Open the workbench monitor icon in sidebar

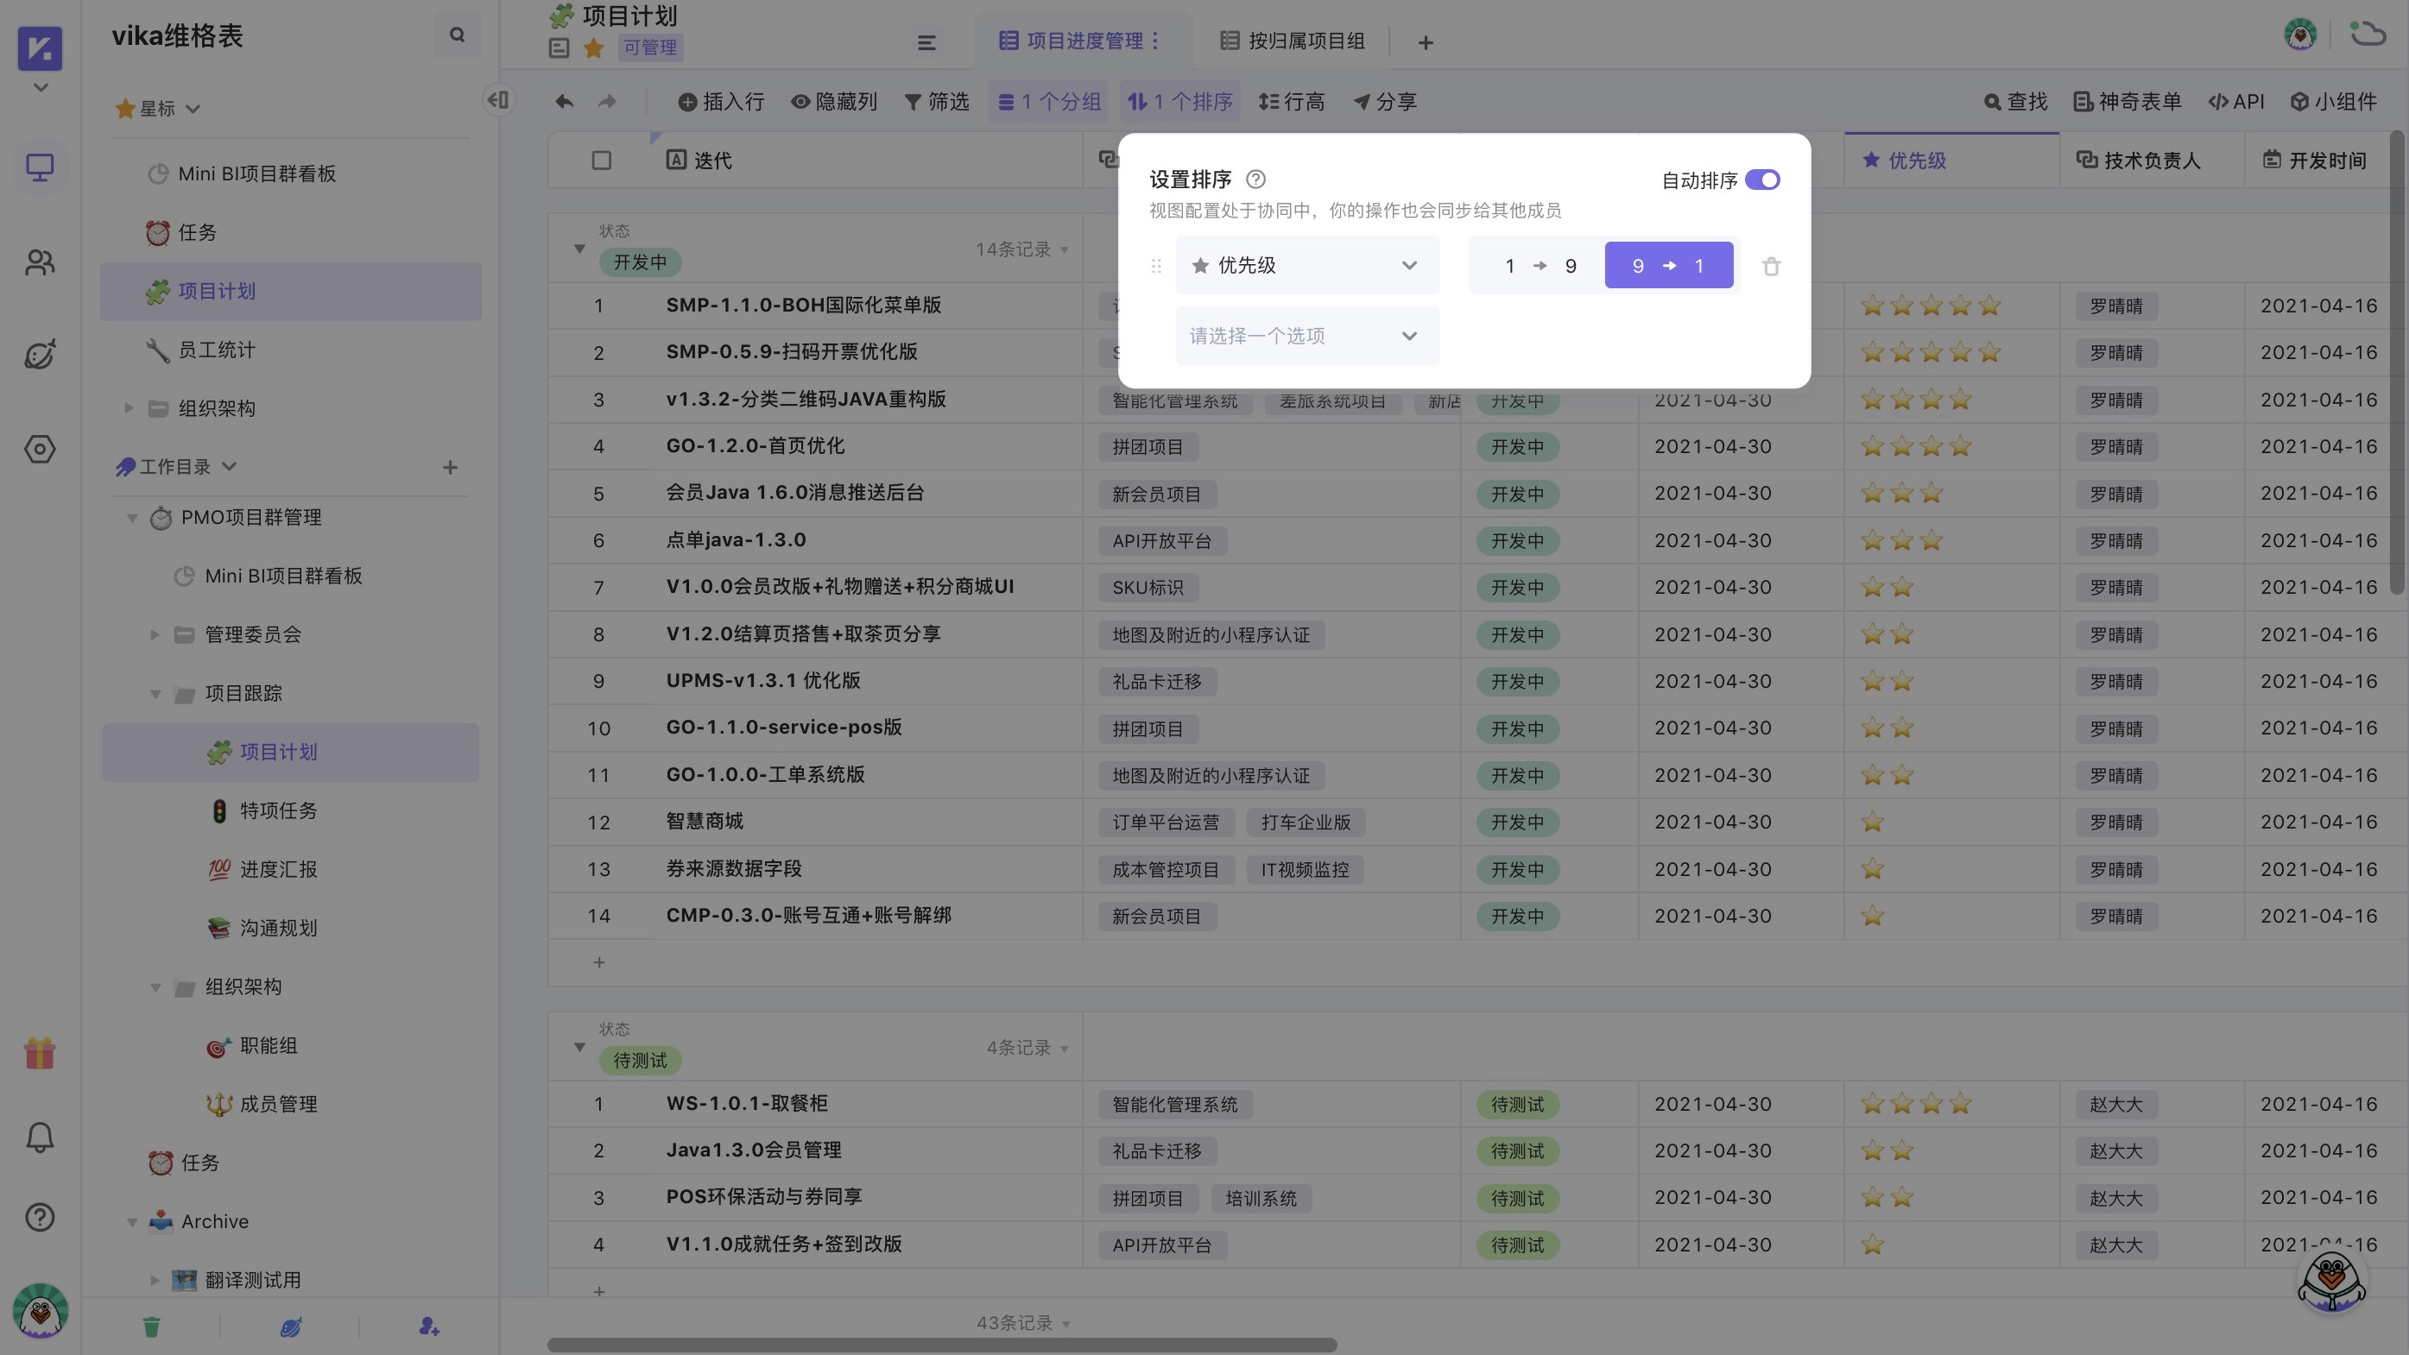39,167
